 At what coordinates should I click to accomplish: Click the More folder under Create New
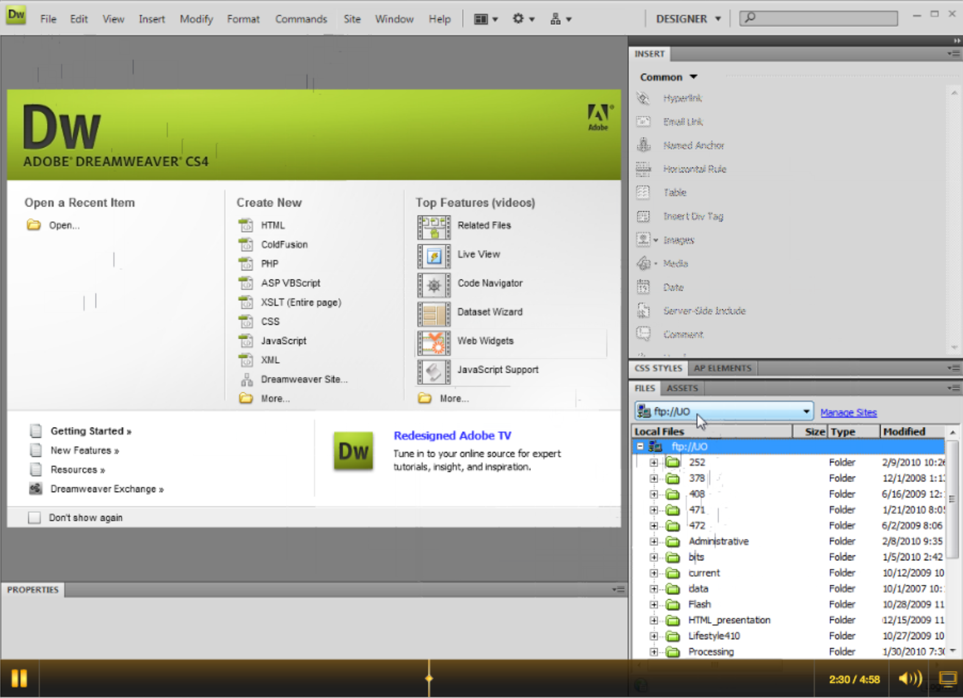246,398
